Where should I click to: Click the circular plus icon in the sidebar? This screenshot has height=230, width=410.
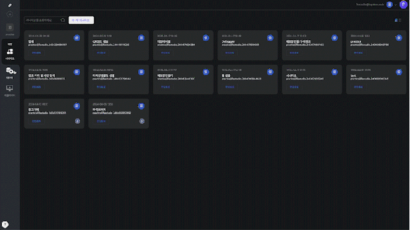[x=10, y=14]
